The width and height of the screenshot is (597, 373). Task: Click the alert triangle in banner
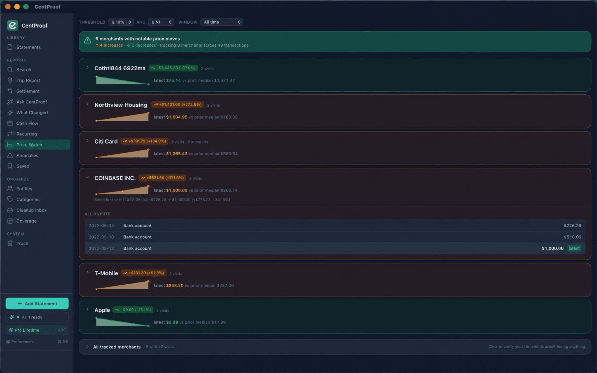click(87, 41)
